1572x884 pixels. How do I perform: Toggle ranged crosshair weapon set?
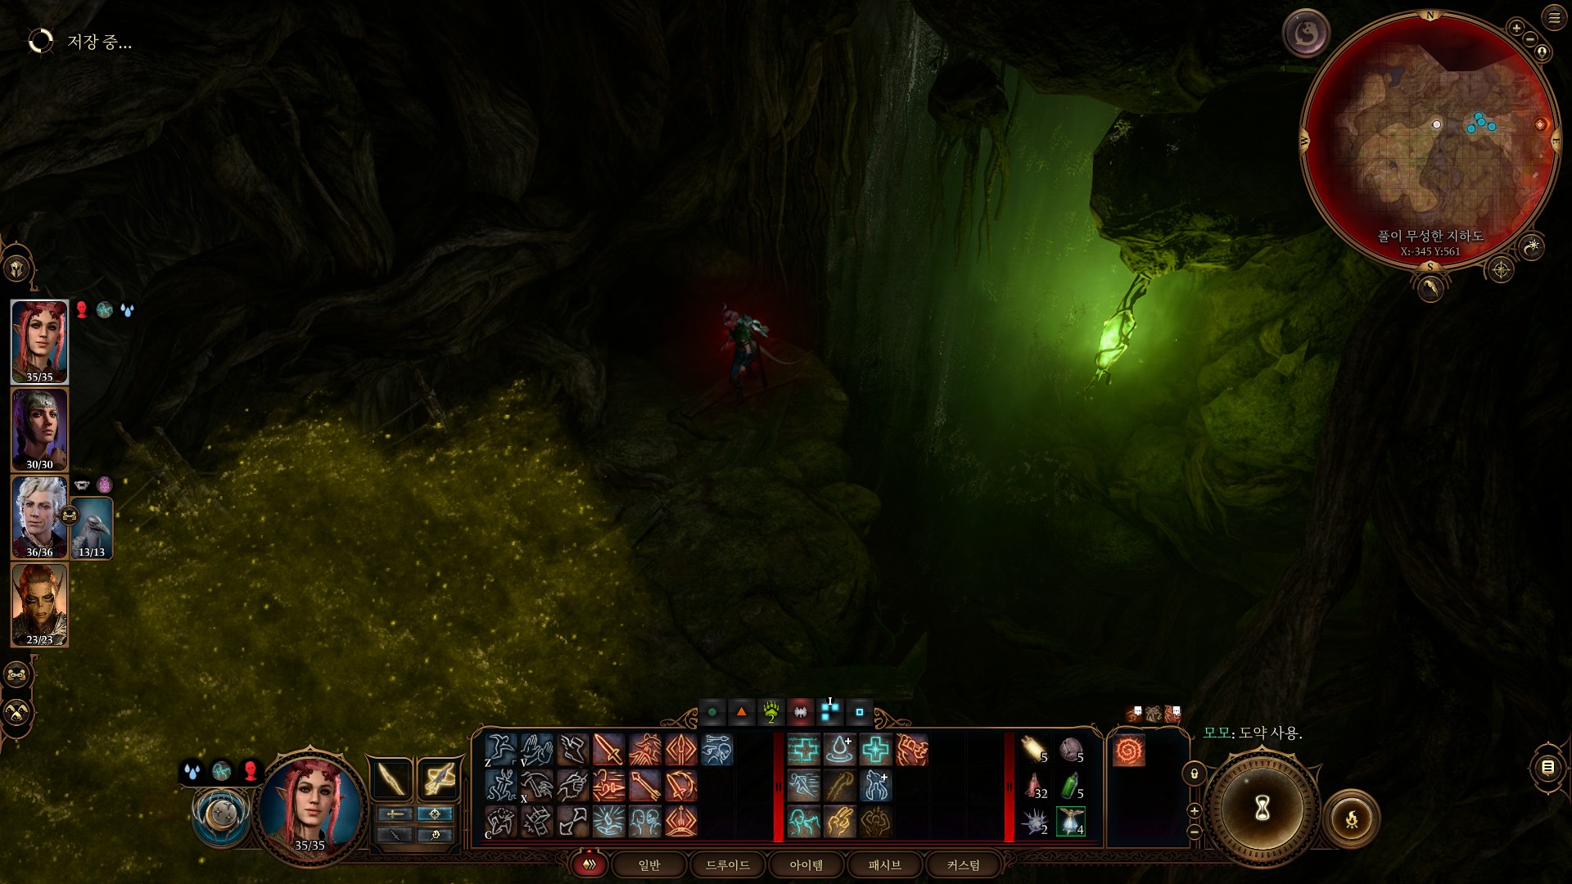(x=435, y=814)
